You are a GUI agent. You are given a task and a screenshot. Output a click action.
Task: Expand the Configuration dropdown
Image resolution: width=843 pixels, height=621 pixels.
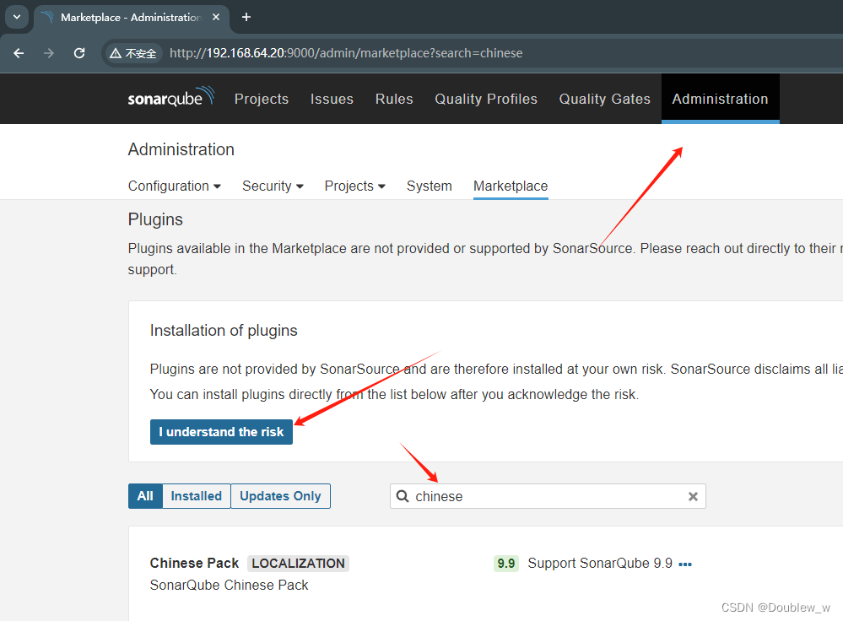174,186
